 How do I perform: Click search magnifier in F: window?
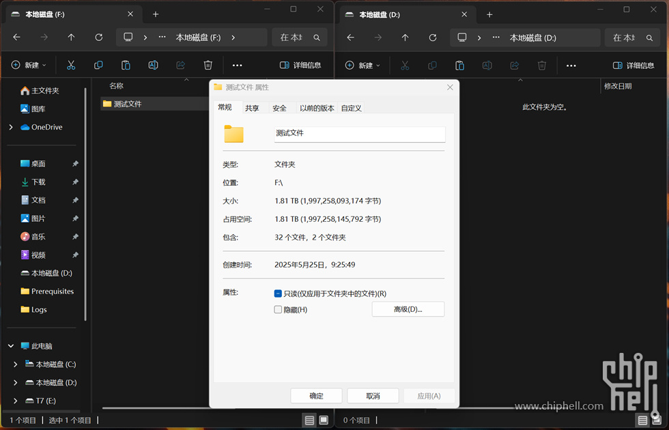tap(317, 38)
